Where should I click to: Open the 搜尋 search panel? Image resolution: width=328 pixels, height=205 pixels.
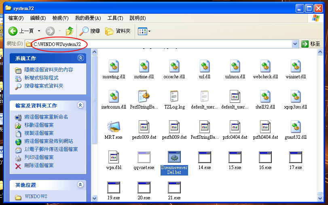(90, 31)
